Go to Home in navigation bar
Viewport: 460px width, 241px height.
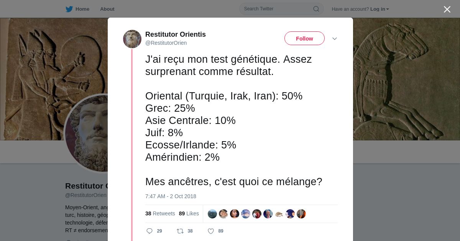82,9
